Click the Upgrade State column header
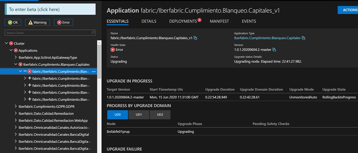The image size is (358, 153). (334, 89)
